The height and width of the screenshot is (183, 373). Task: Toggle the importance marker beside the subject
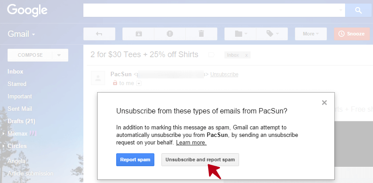(x=211, y=55)
